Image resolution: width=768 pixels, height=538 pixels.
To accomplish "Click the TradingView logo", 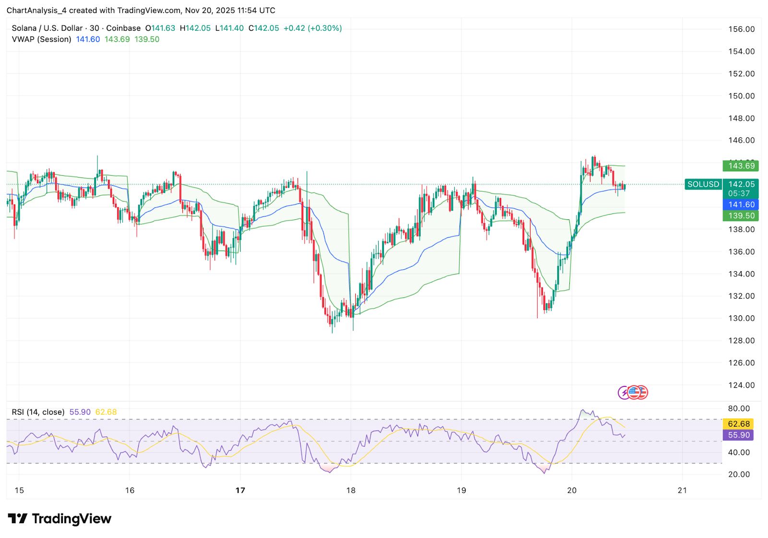I will pyautogui.click(x=58, y=518).
